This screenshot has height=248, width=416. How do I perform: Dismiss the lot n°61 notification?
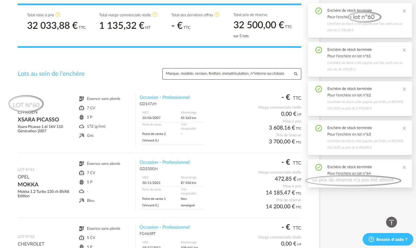click(404, 50)
